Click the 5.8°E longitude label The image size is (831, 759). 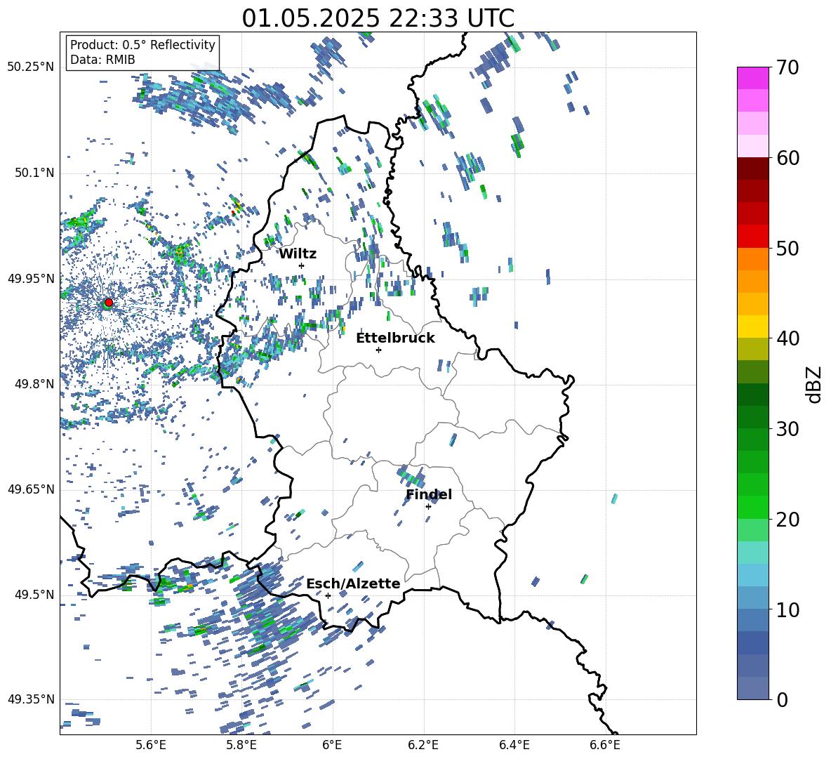point(241,745)
